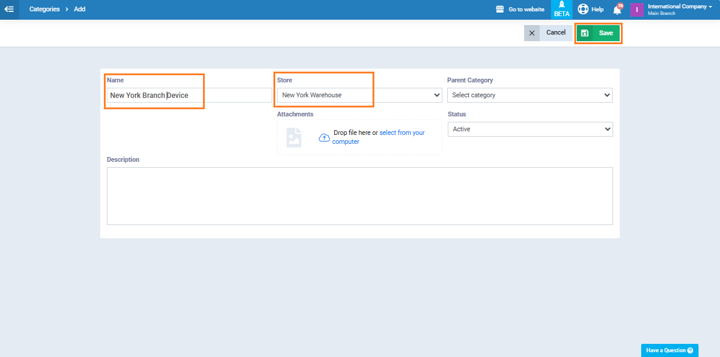Click the image file placeholder in Attachments
Viewport: 720px width, 357px height.
[294, 137]
